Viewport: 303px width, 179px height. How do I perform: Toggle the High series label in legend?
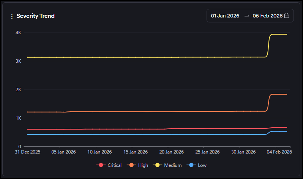tap(144, 165)
